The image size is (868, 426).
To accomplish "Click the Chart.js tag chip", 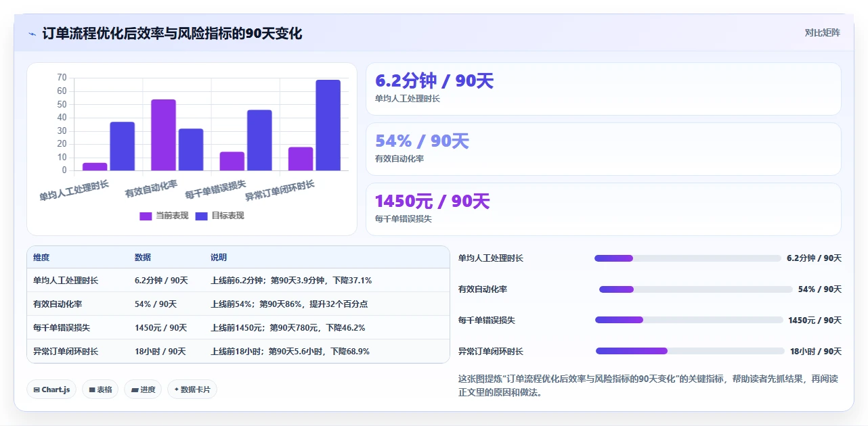I will click(51, 389).
